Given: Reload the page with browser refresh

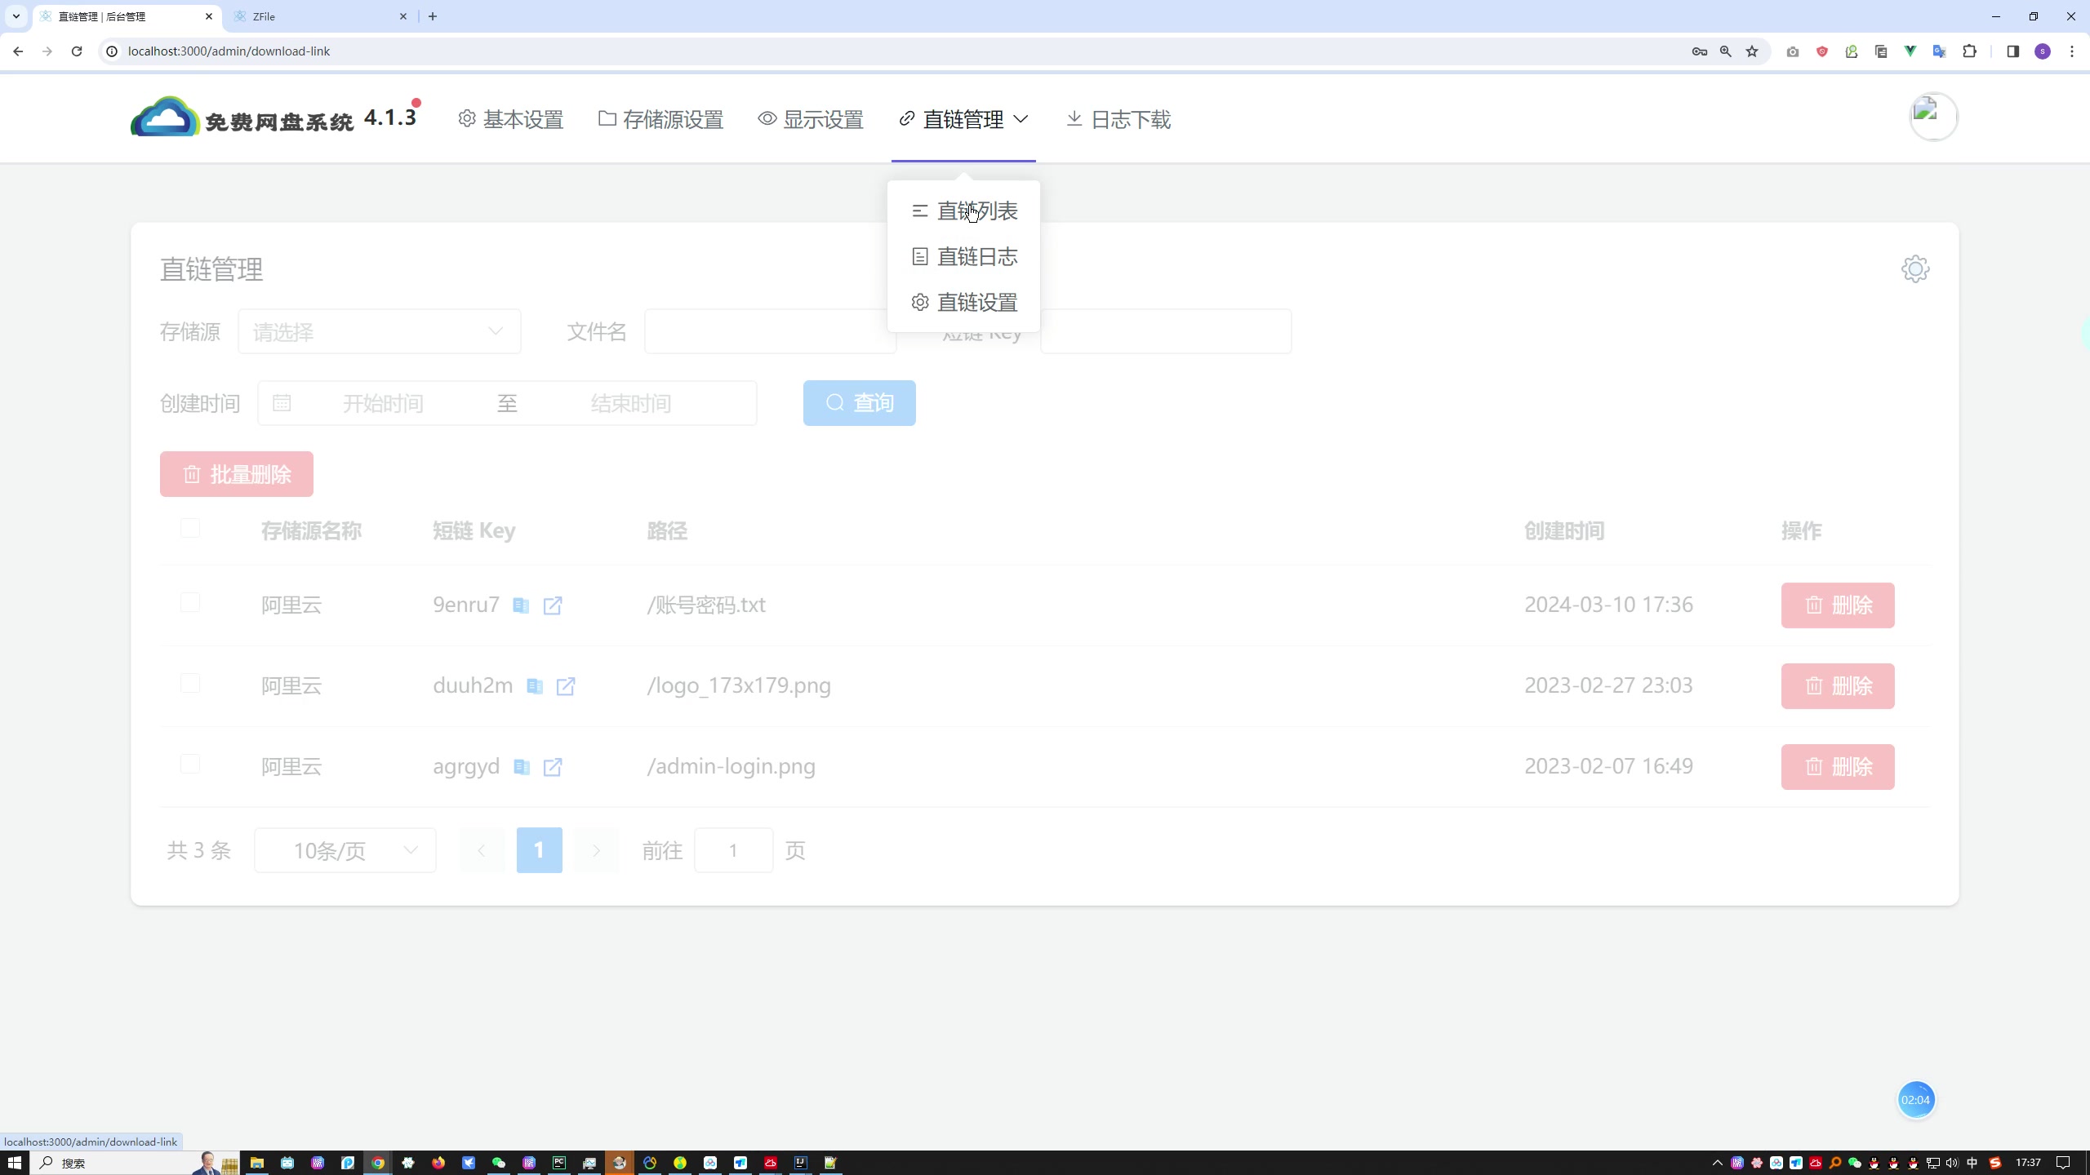Looking at the screenshot, I should (x=77, y=51).
